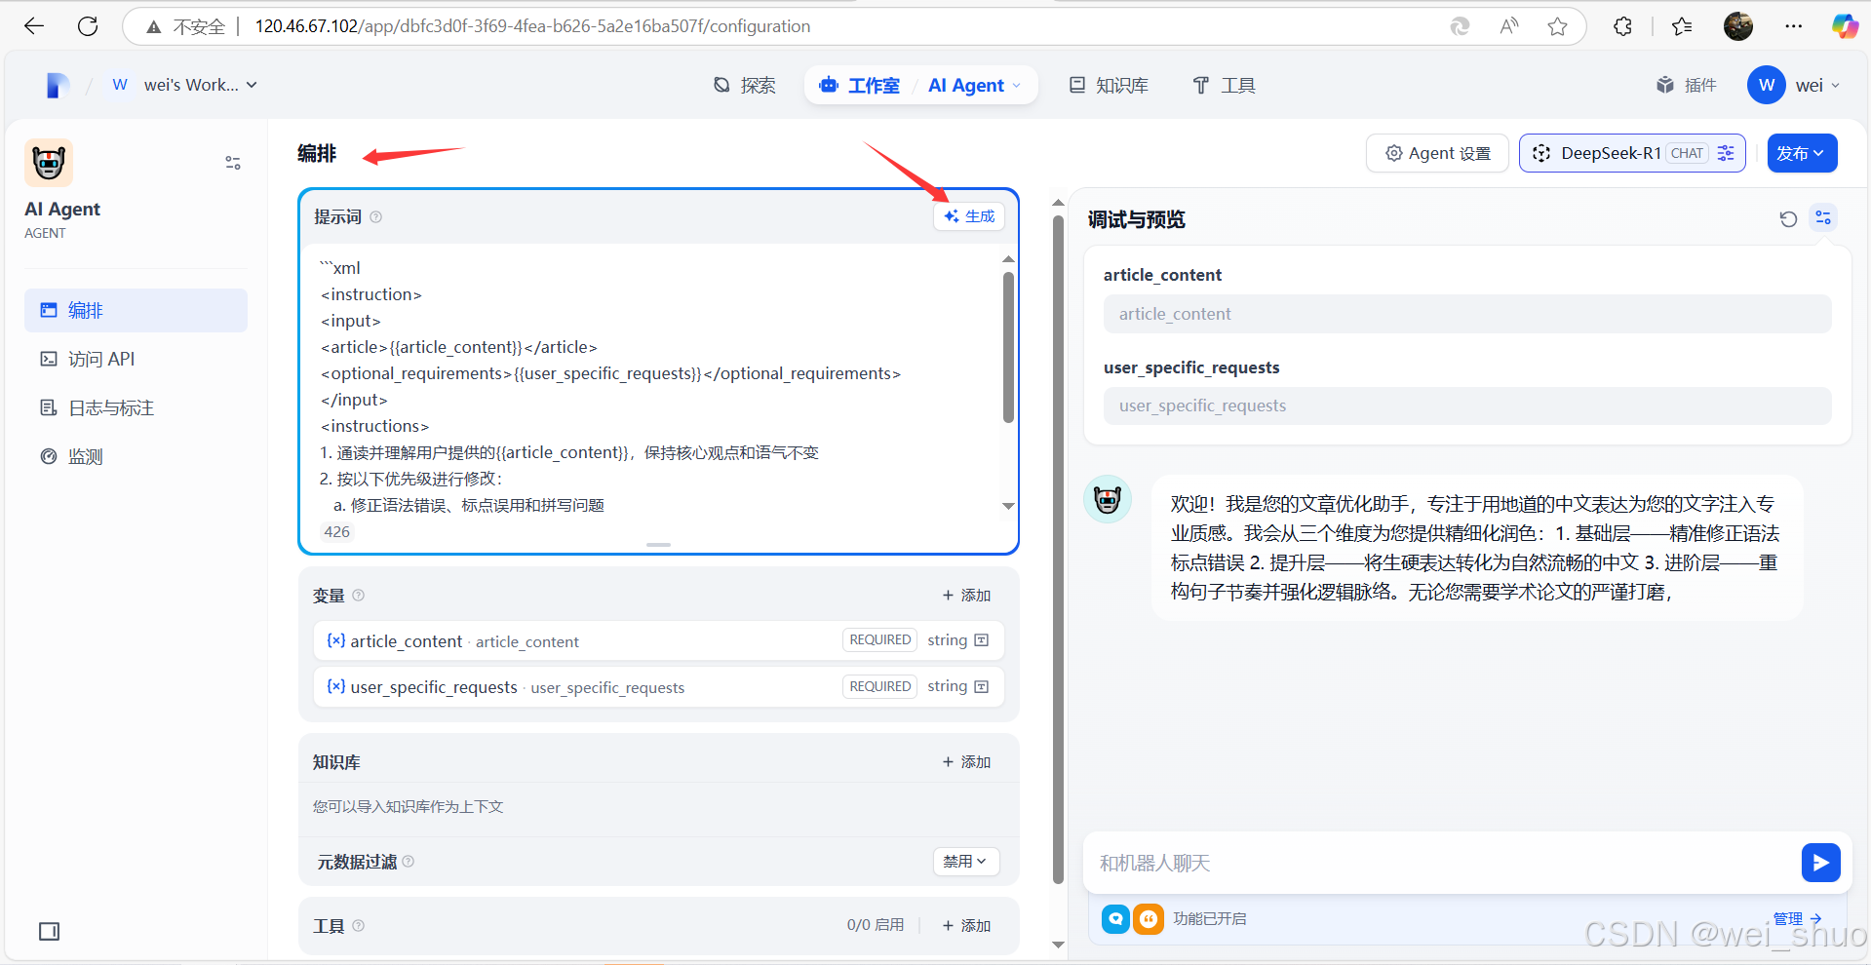Click the browser read-aloud icon
Screen dimensions: 1871x965
(x=1508, y=26)
